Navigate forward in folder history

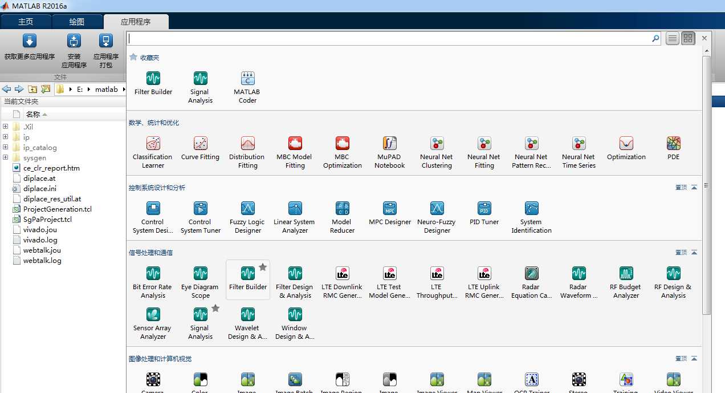[19, 90]
